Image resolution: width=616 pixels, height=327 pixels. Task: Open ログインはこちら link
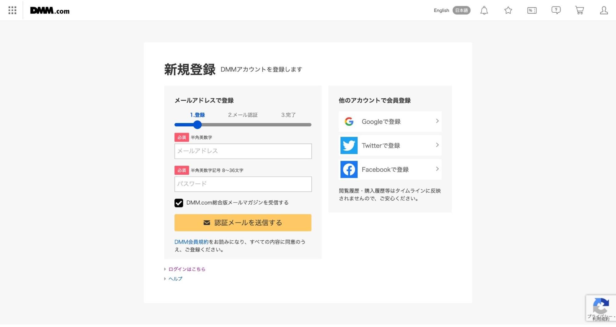187,269
